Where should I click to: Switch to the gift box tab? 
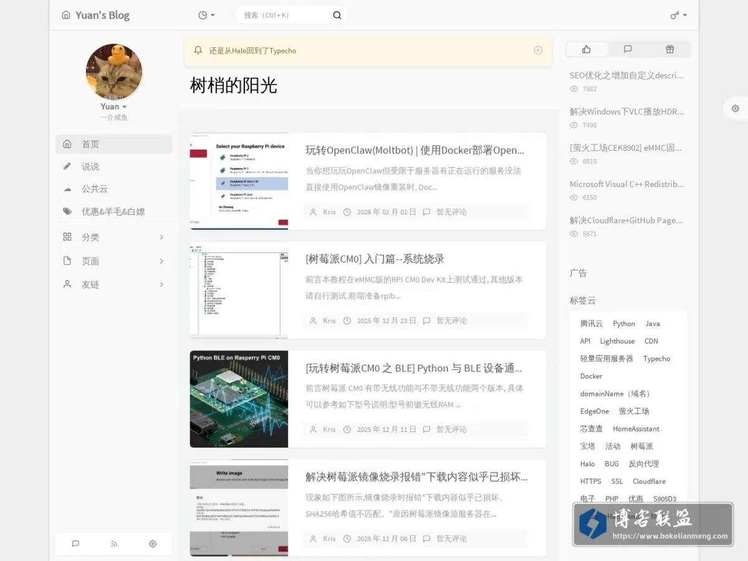pyautogui.click(x=669, y=49)
